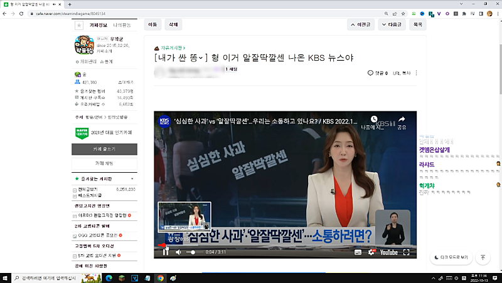Viewport: 502px width, 283px height.
Task: Click the address bar URL field
Action: point(205,14)
